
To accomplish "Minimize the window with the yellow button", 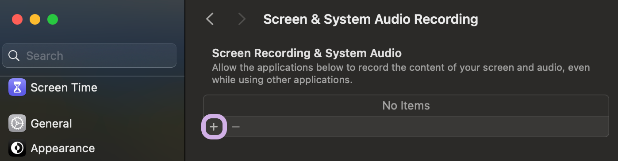I will 35,19.
